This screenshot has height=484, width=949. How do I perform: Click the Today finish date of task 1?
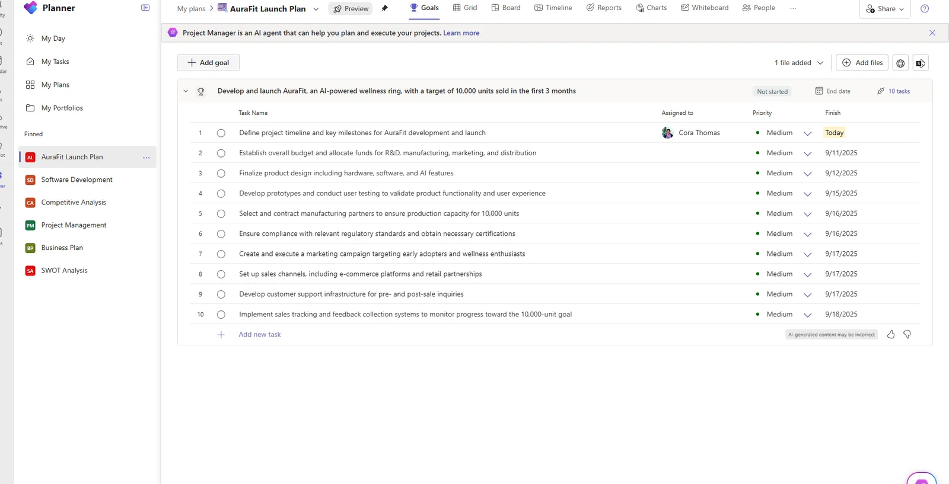(834, 133)
